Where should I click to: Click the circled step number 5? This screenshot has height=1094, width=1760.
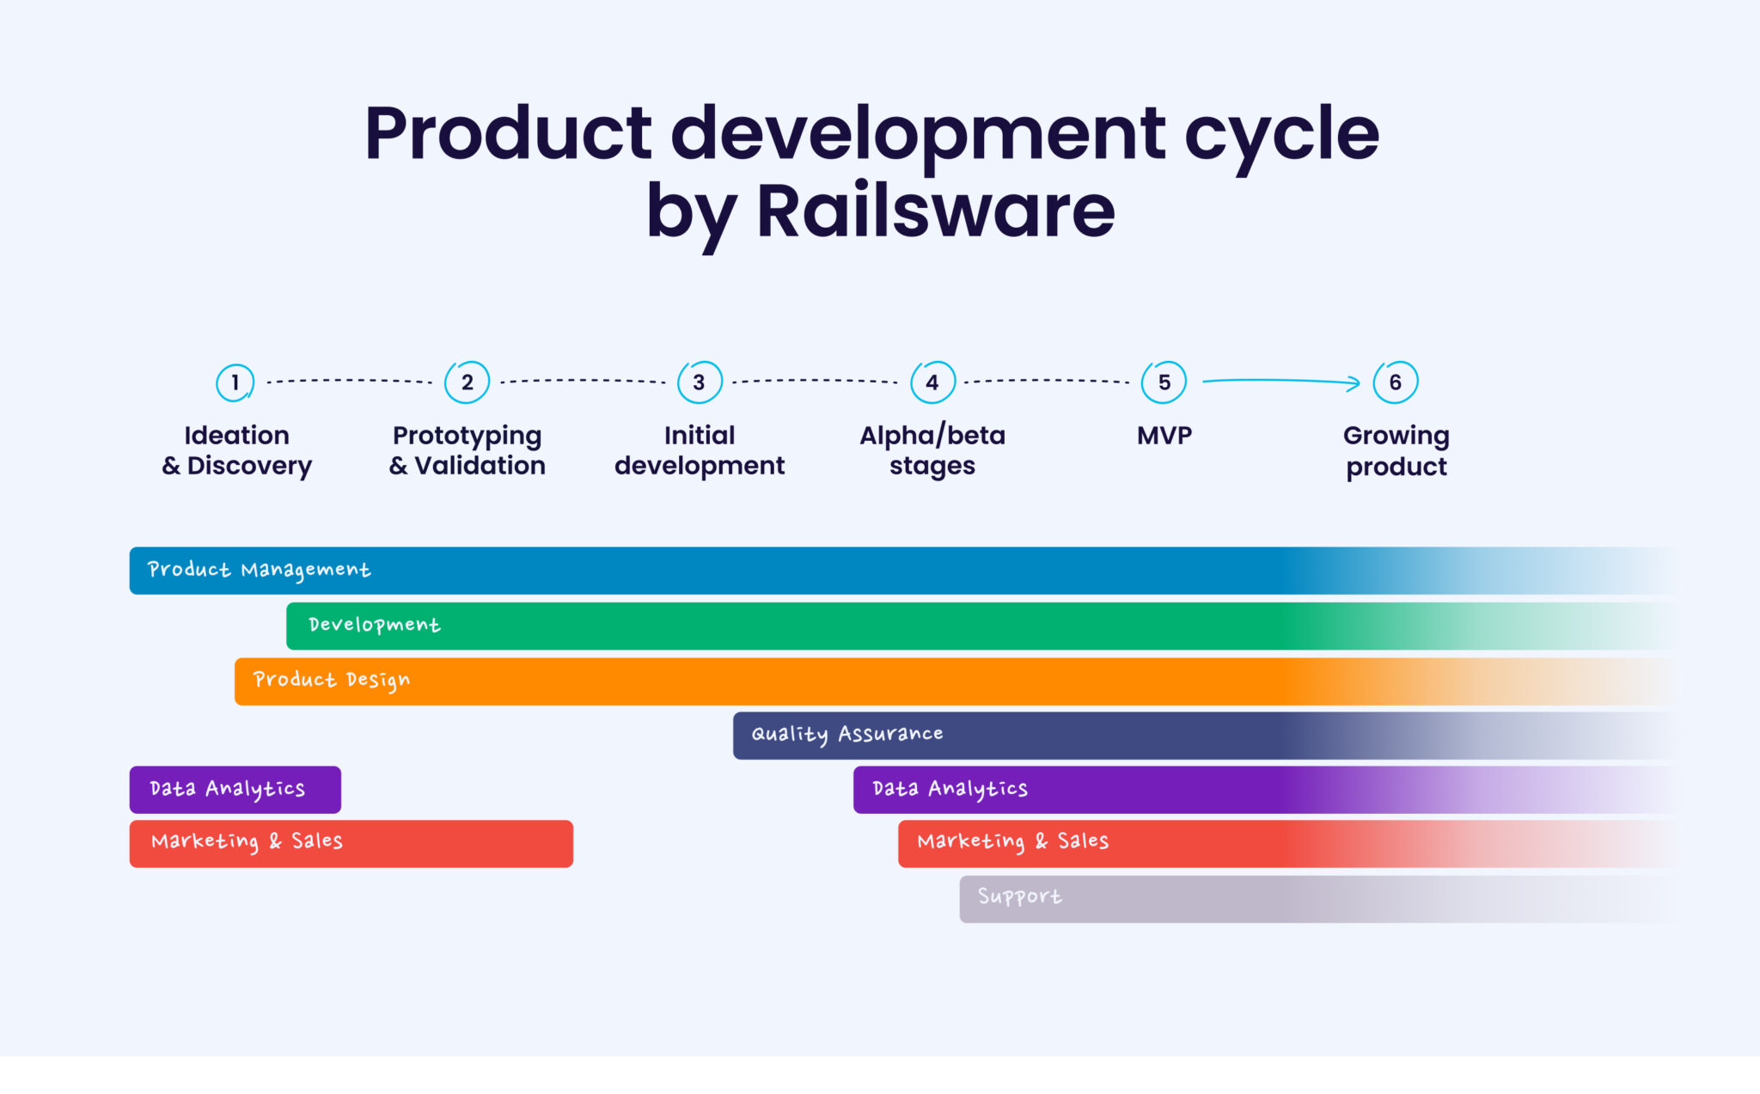click(1164, 383)
